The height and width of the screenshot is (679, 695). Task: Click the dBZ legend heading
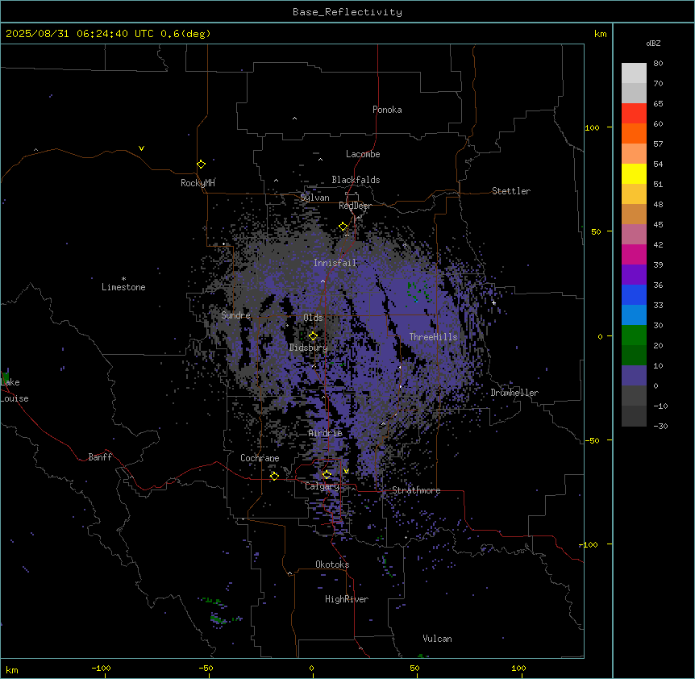[653, 43]
